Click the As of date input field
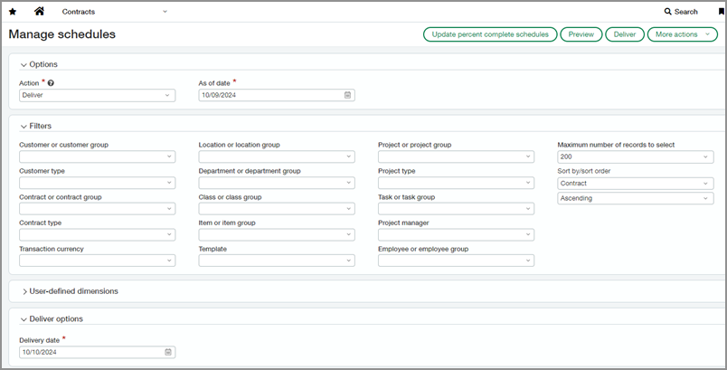The image size is (727, 370). [x=270, y=95]
